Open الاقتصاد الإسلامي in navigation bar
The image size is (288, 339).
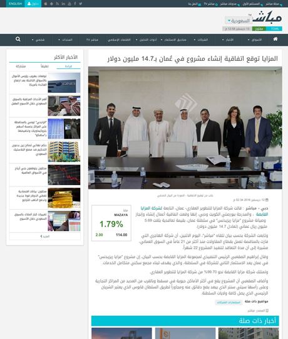119,40
